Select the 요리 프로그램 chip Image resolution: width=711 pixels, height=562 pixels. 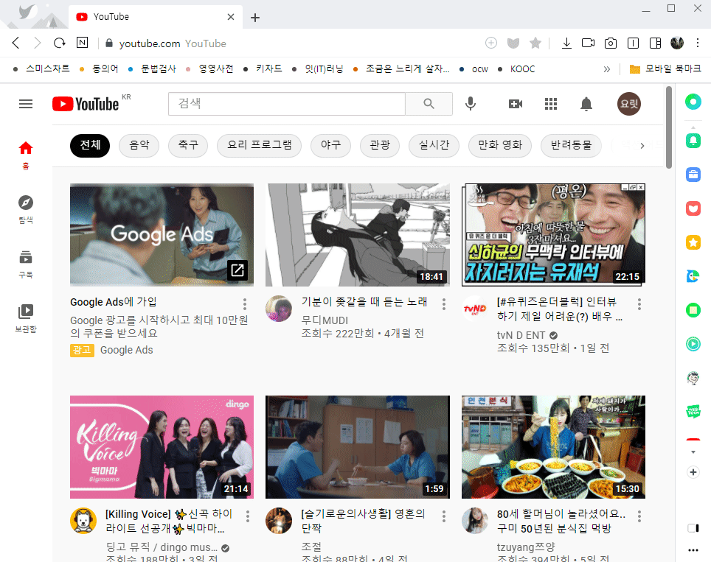(260, 145)
